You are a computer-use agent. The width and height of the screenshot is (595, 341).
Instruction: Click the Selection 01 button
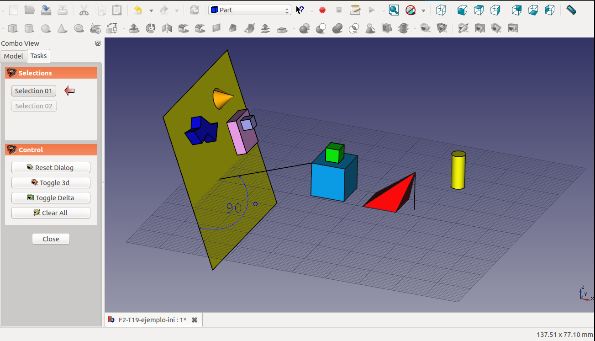[x=34, y=91]
